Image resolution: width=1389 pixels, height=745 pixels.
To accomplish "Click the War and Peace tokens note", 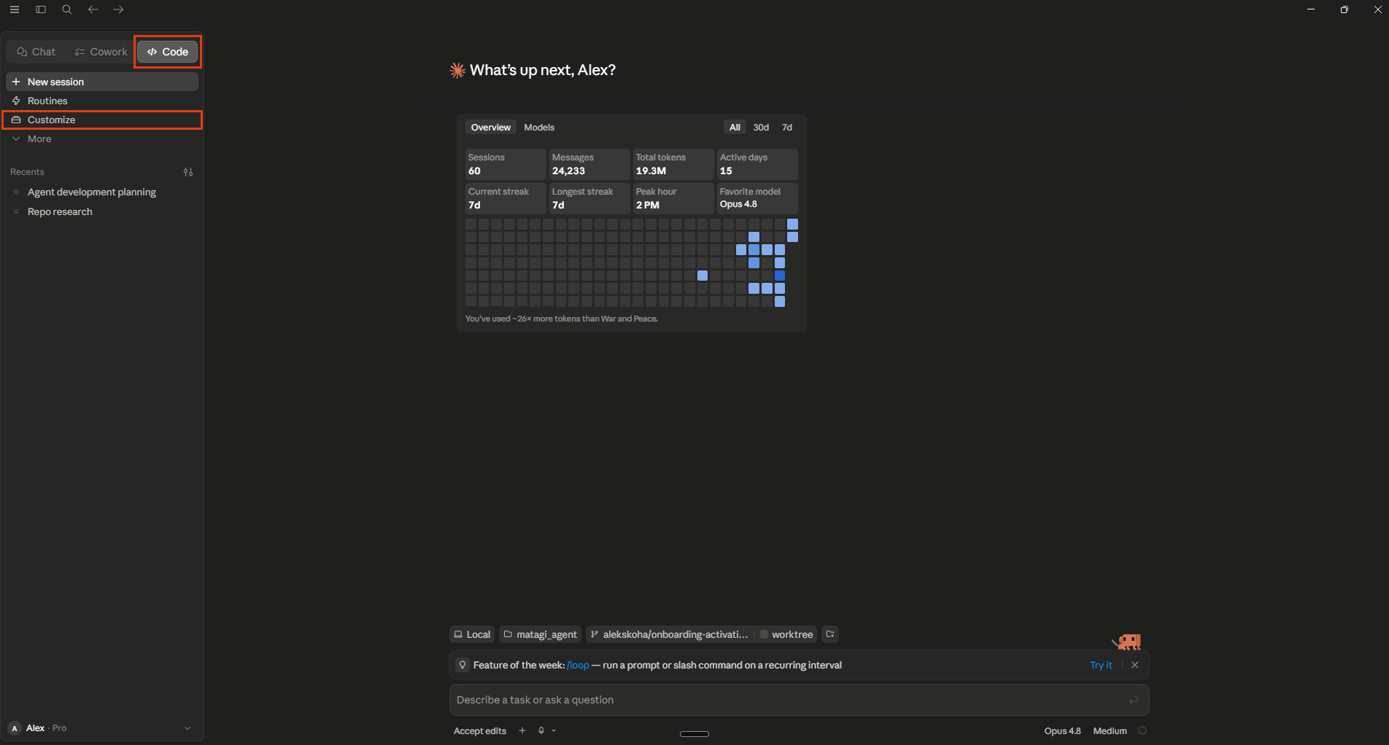I will [x=562, y=319].
